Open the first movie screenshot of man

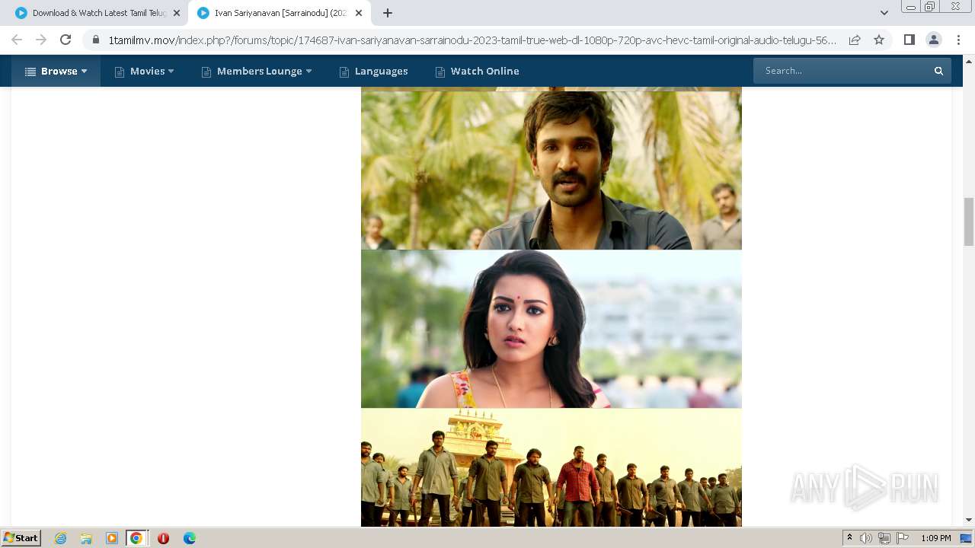coord(551,170)
